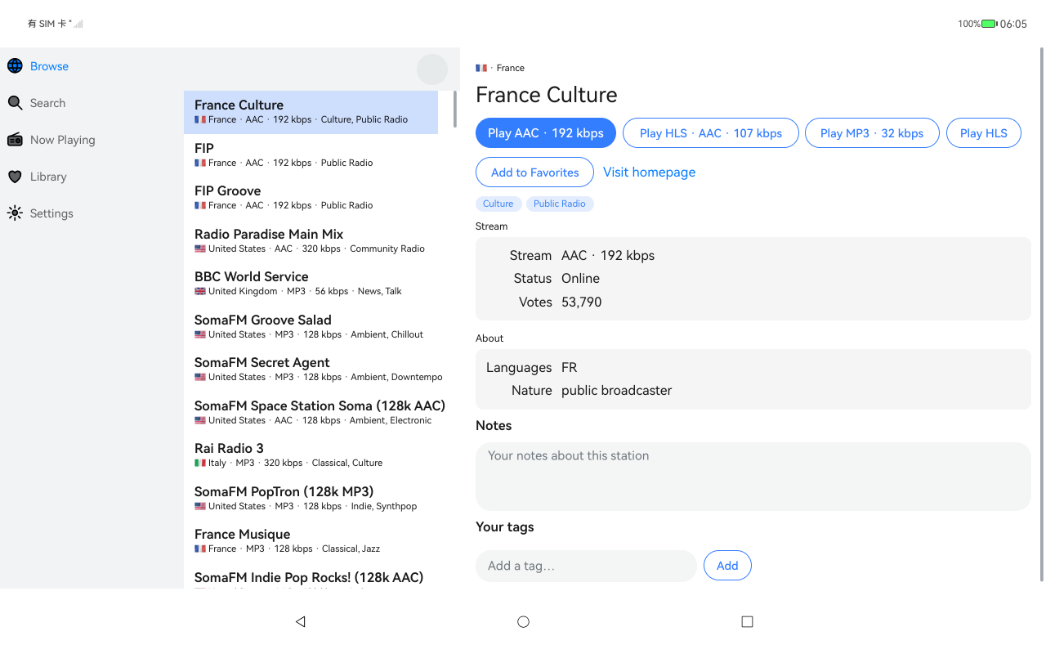Play the HLS AAC 107 kbps stream
Screen dimensions: 1046x654
(x=711, y=133)
